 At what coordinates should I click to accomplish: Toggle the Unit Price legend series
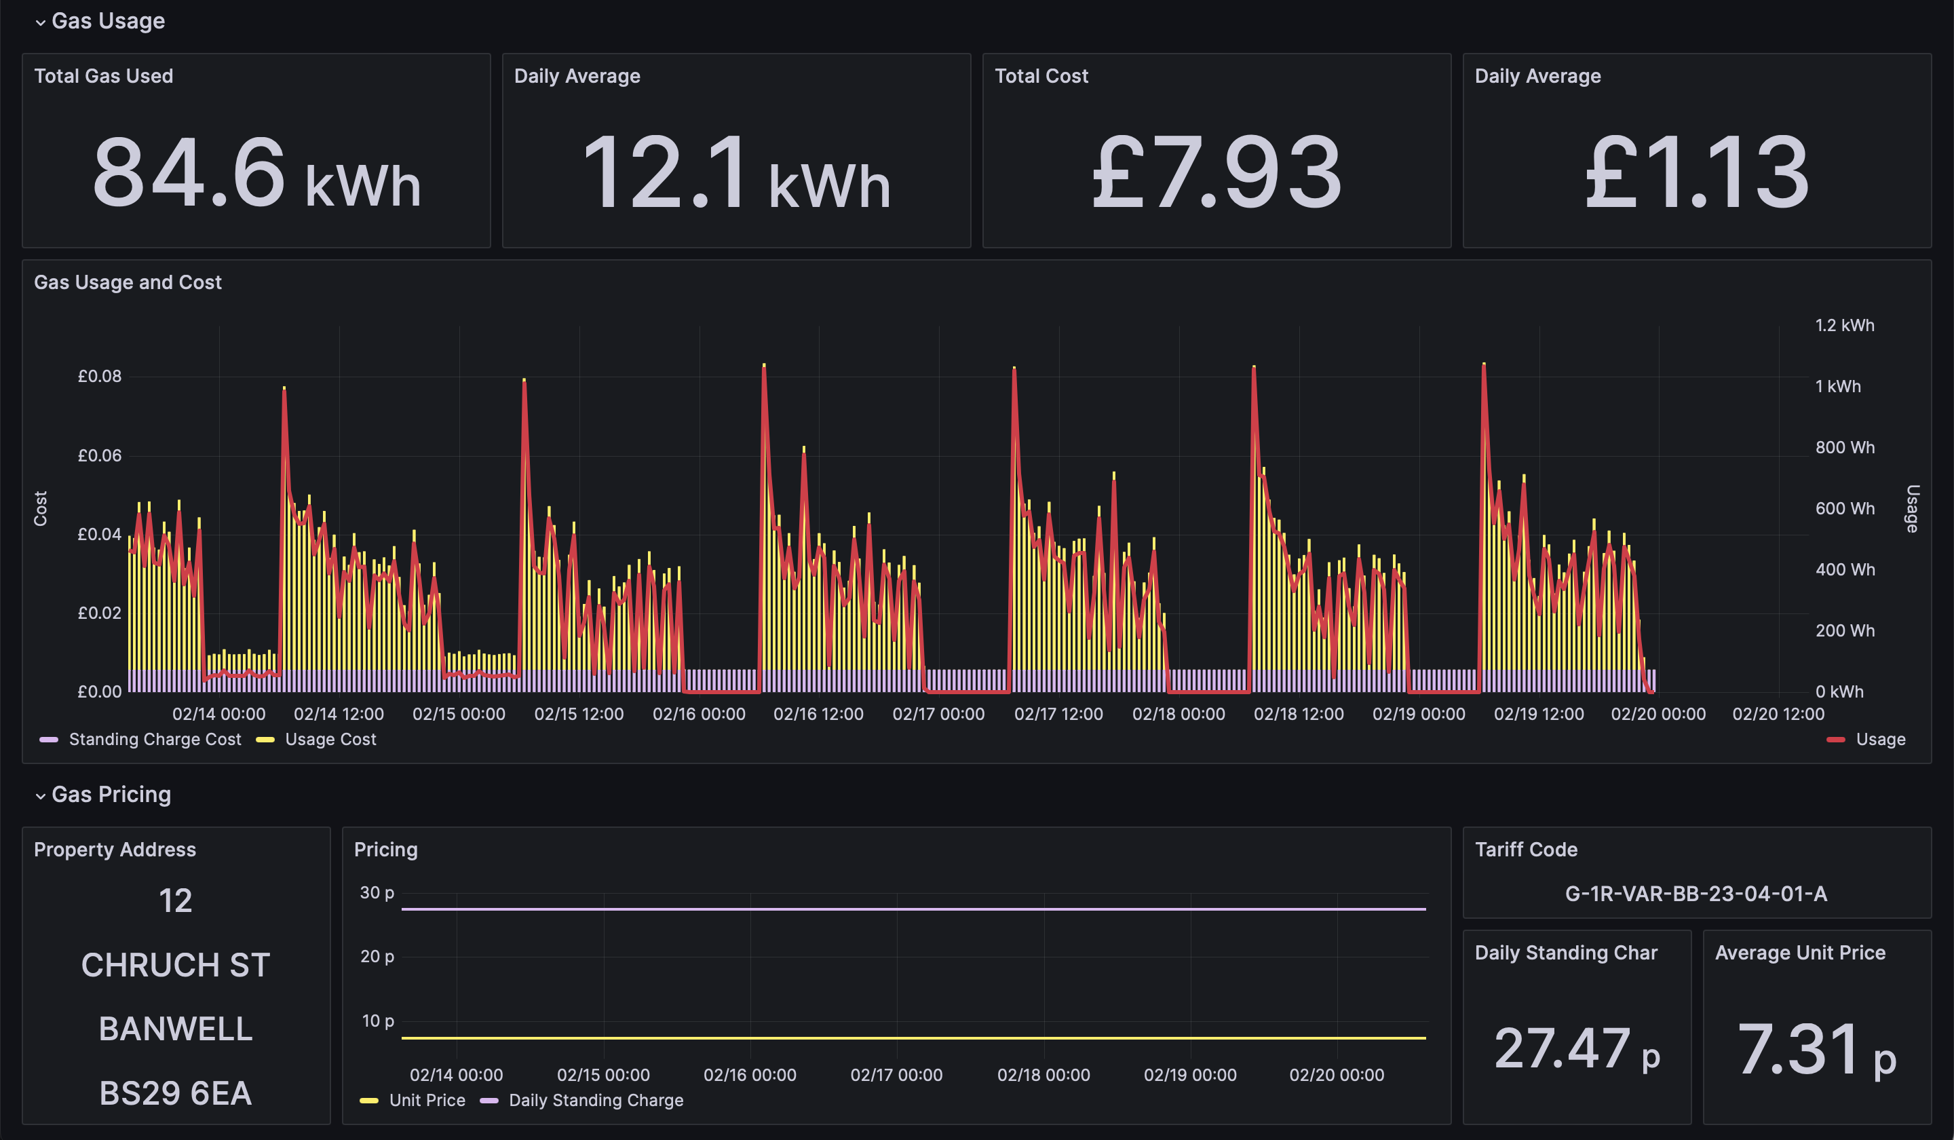[427, 1100]
